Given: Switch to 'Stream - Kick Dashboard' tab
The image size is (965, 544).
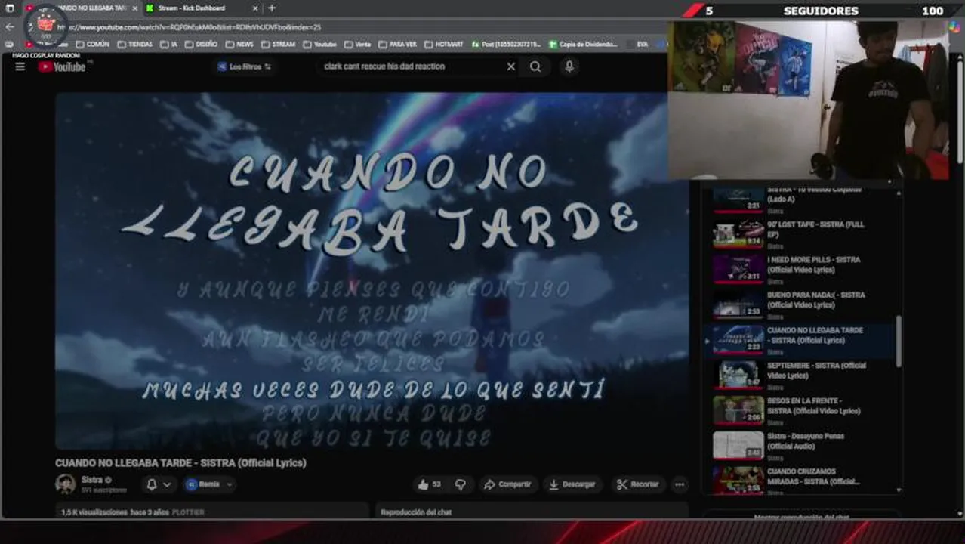Looking at the screenshot, I should [193, 8].
